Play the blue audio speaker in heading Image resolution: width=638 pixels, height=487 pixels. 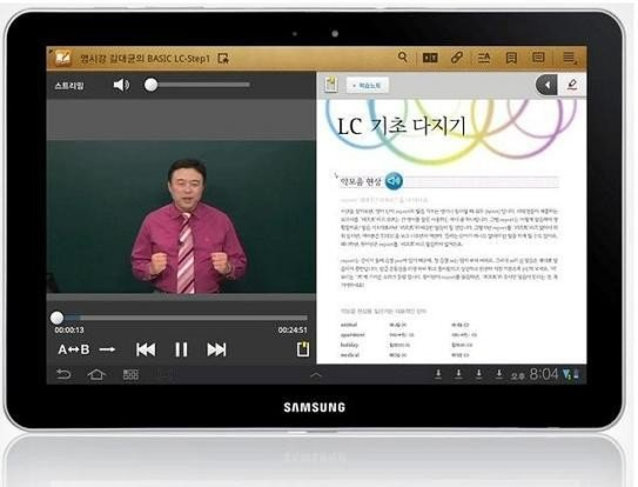(393, 181)
